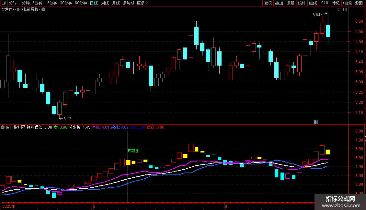Click the 牛线: 4.81 indicator value
The image size is (366, 210).
(x=100, y=127)
